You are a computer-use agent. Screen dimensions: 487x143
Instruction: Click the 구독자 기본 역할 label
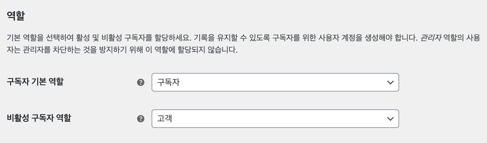click(35, 82)
